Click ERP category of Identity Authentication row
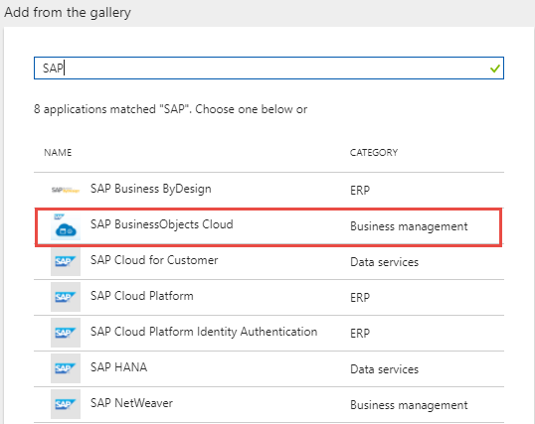This screenshot has width=535, height=424. (x=360, y=334)
